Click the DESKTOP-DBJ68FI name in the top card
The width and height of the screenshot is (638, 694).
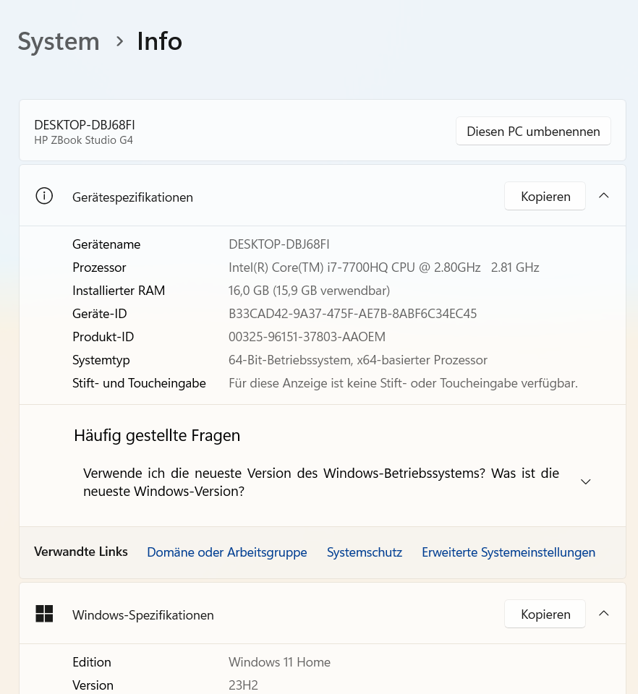click(85, 125)
